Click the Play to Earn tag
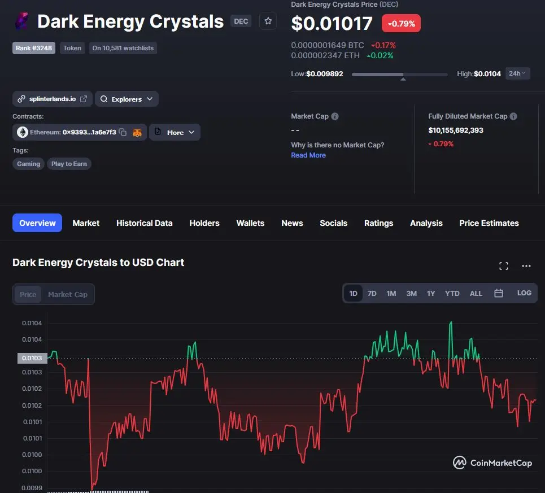Screen dimensions: 545x493 coord(69,164)
